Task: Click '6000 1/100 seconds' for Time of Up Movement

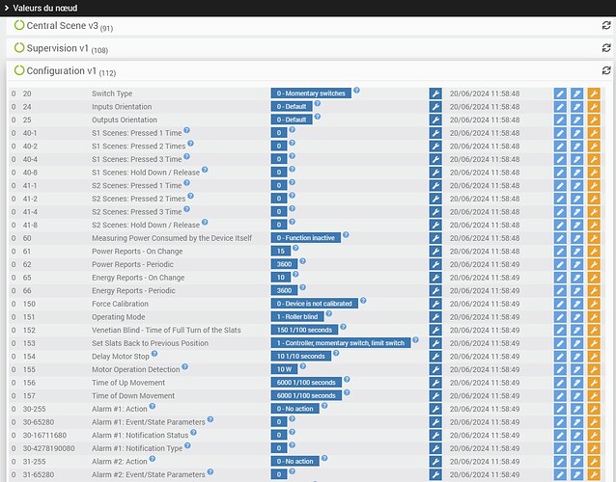Action: click(x=306, y=383)
